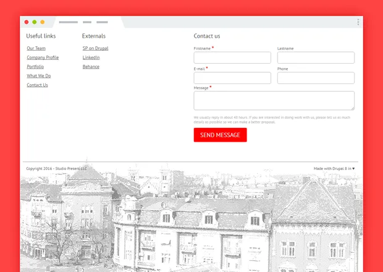The height and width of the screenshot is (272, 383).
Task: Focus the Message text area
Action: tap(274, 101)
